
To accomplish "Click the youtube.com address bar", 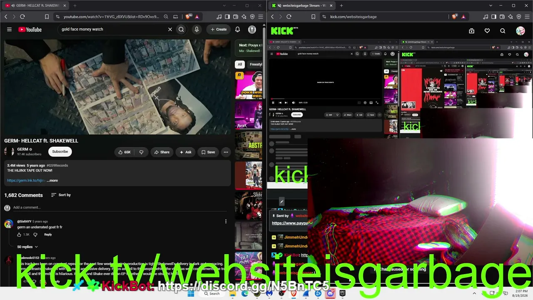I will point(111,17).
